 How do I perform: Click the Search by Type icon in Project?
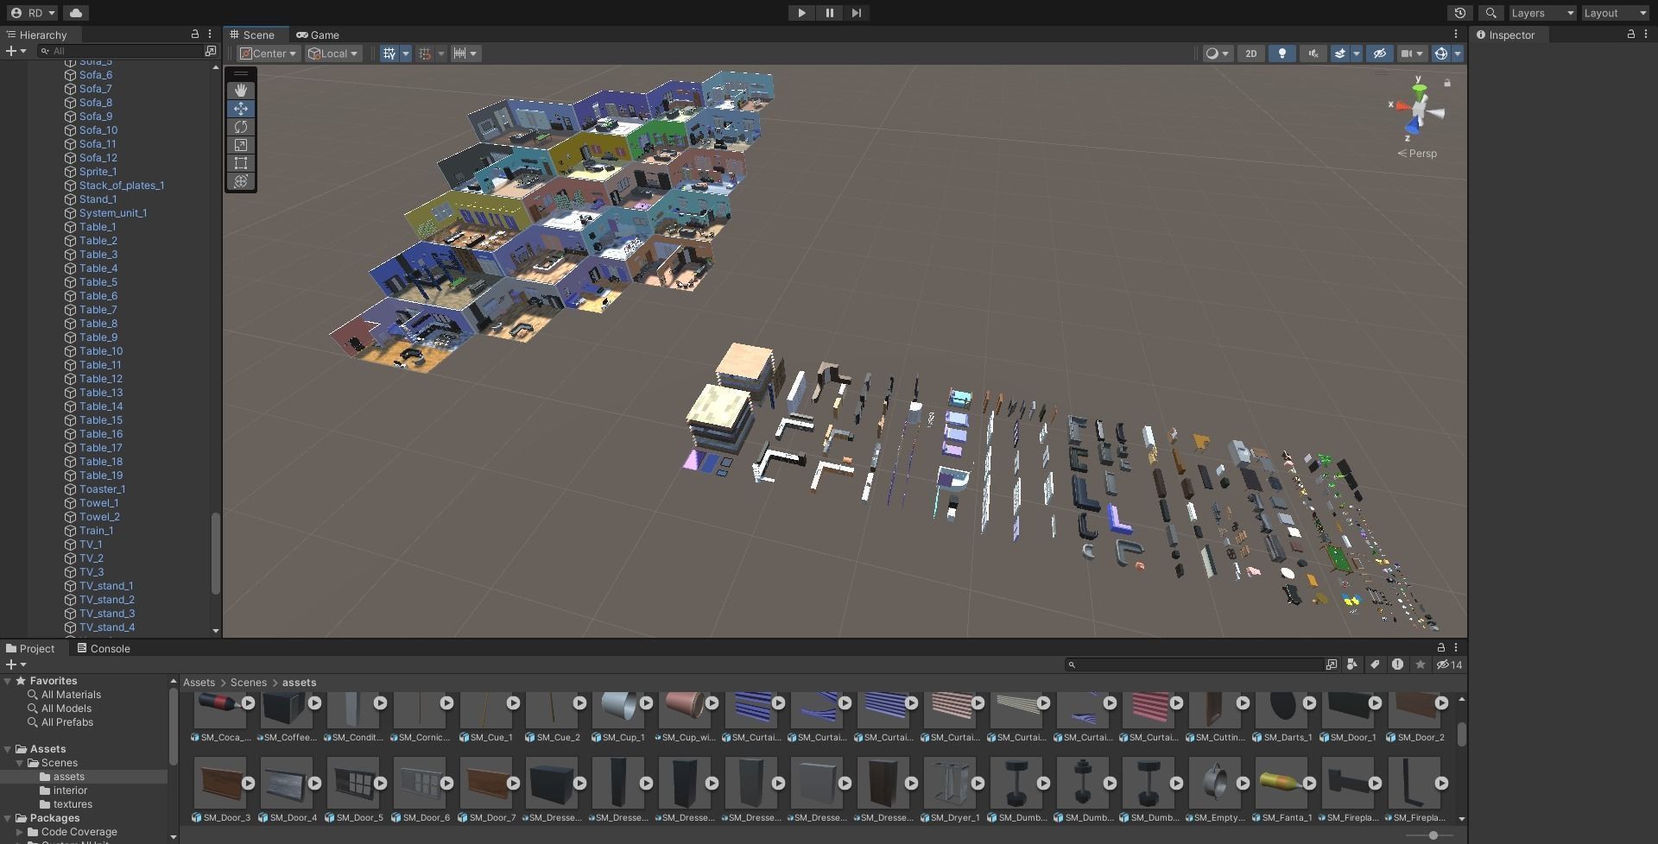pyautogui.click(x=1352, y=664)
